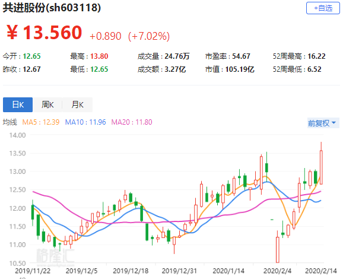Click the stock title 共进股份(sh603118)
Viewport: 343px width, 279px height.
(52, 8)
